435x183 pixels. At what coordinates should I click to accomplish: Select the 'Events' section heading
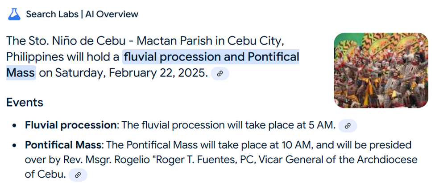25,103
